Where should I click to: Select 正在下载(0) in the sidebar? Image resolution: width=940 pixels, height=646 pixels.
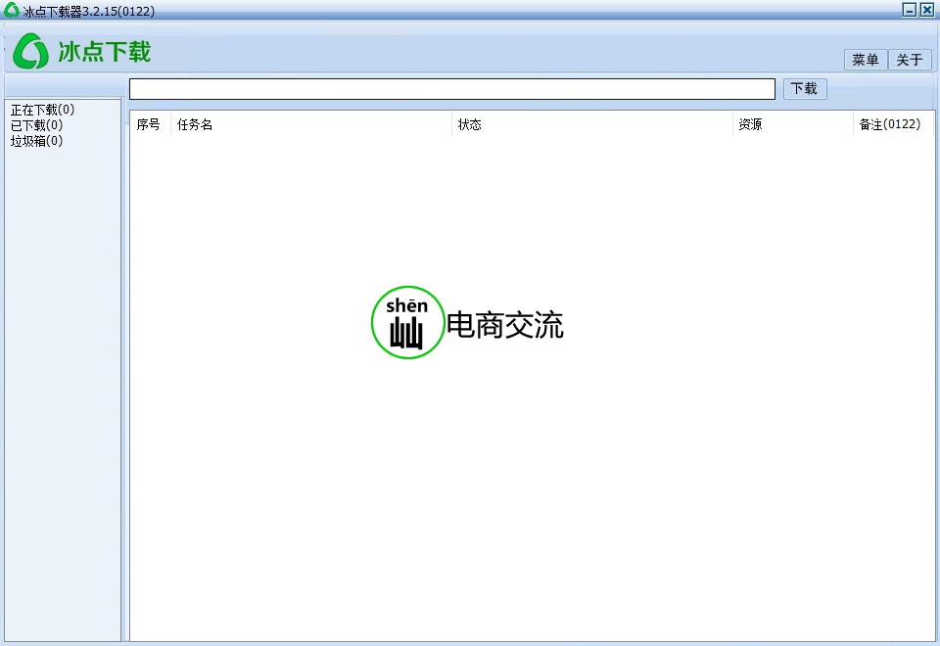(42, 110)
